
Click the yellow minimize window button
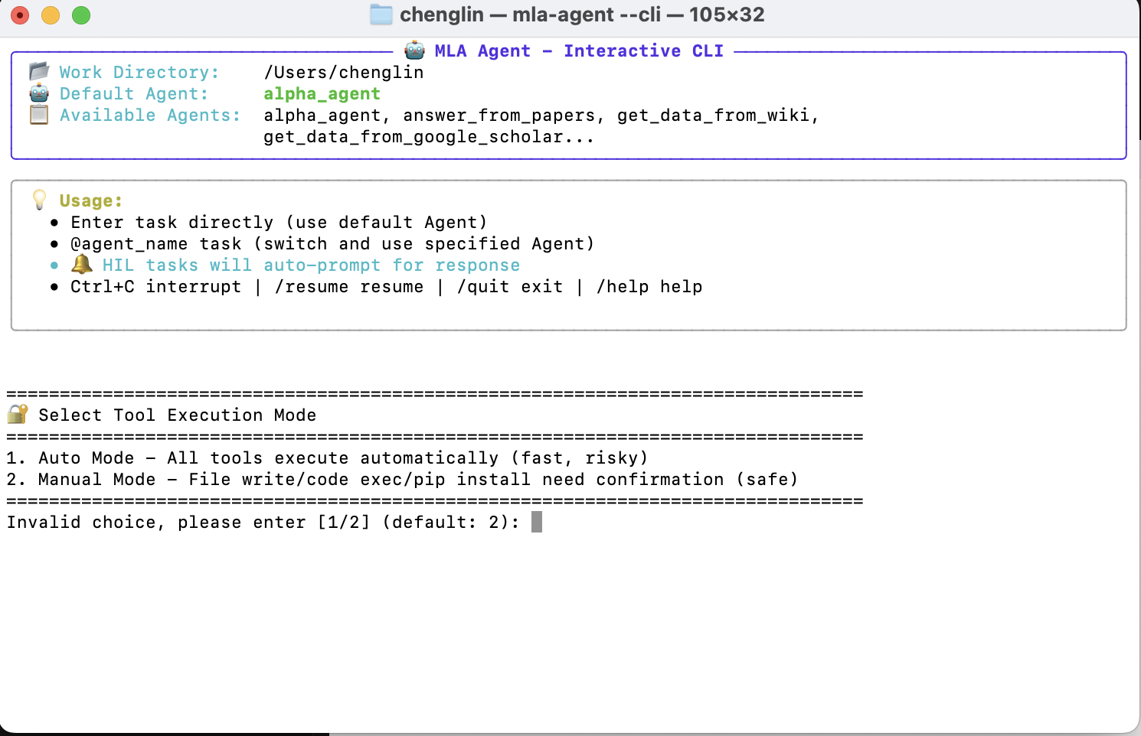point(51,15)
